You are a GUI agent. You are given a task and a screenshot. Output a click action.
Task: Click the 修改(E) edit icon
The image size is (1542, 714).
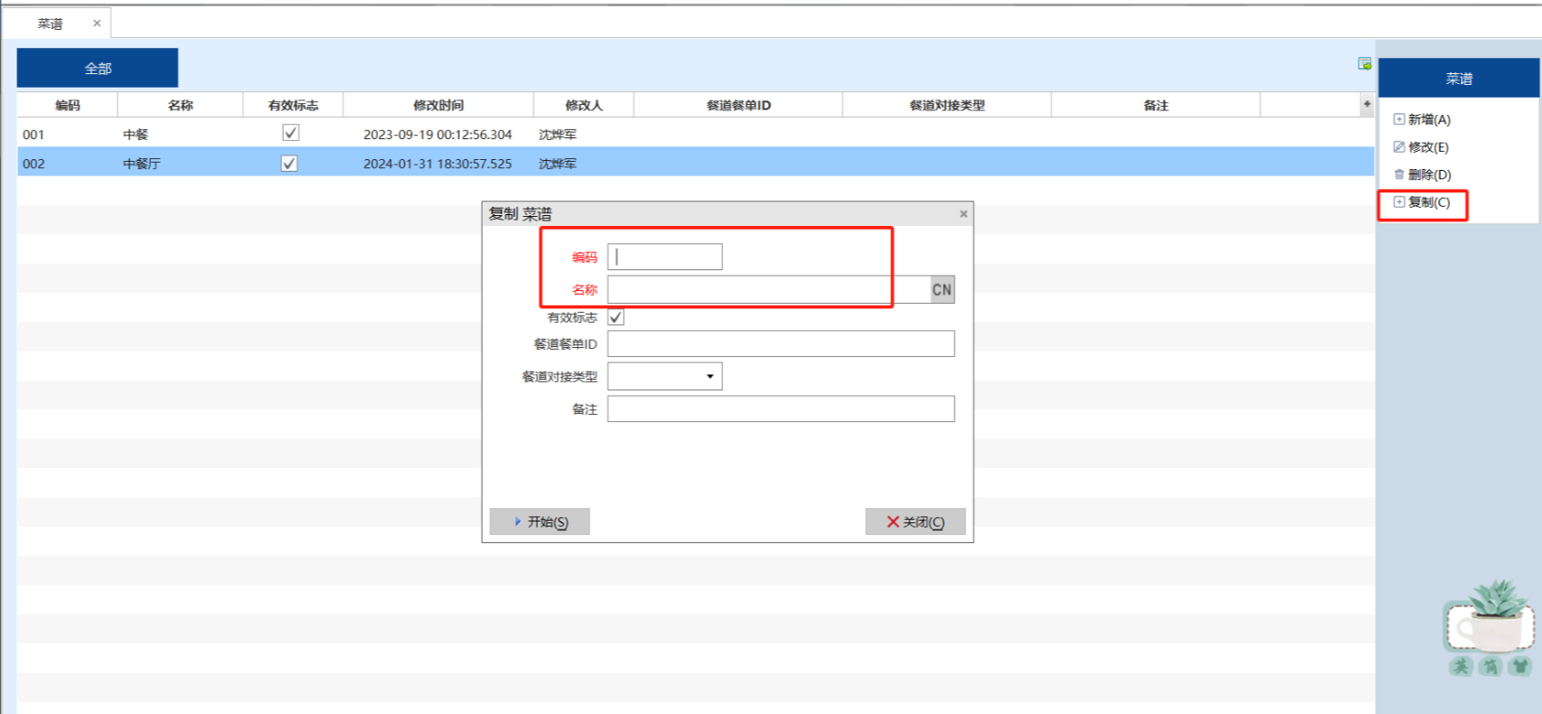1398,147
